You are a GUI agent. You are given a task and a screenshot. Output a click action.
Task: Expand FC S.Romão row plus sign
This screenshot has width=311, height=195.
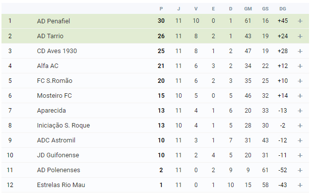pyautogui.click(x=300, y=81)
